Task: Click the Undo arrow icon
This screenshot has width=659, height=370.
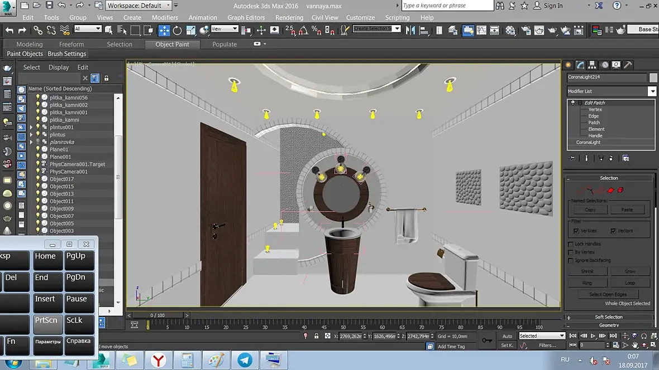Action: (x=9, y=30)
